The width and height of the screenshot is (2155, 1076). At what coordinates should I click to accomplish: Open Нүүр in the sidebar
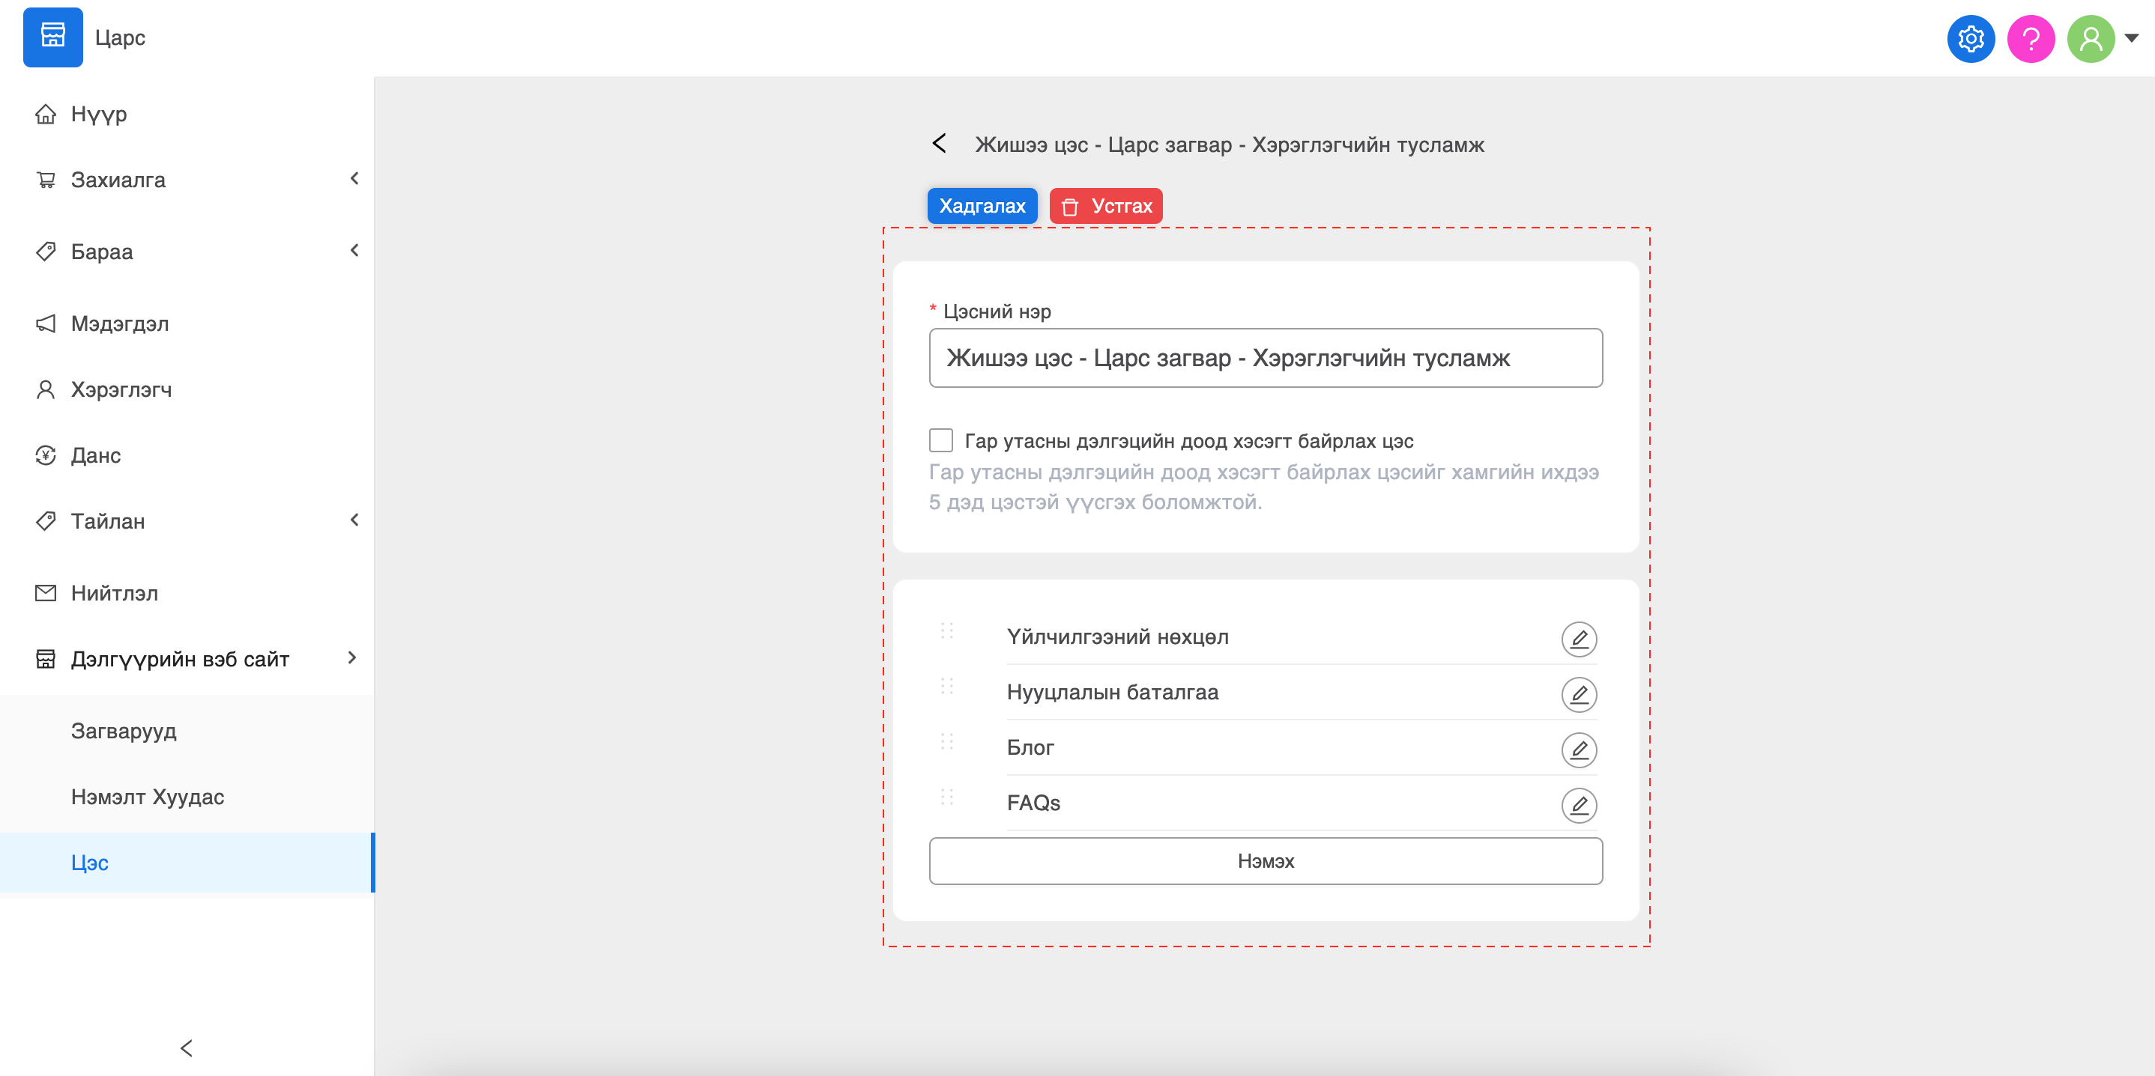pos(187,114)
